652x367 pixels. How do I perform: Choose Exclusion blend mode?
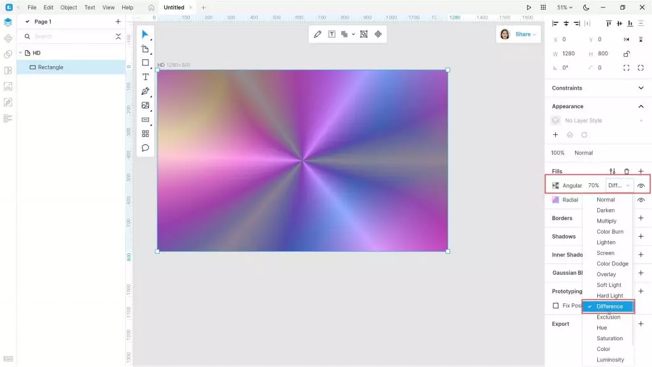[x=608, y=317]
